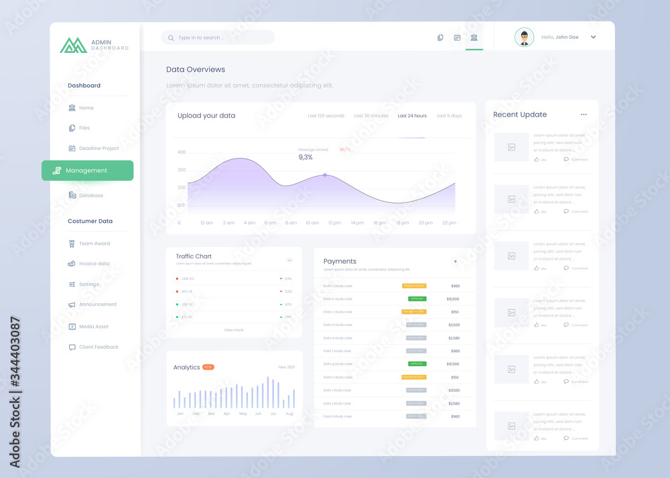Viewport: 670px width, 478px height.
Task: Click 'View more' in Traffic Chart
Action: pyautogui.click(x=234, y=330)
